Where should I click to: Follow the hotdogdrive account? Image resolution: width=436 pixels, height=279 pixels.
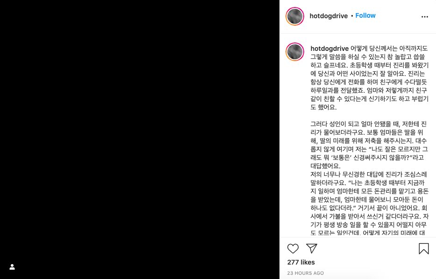[365, 15]
